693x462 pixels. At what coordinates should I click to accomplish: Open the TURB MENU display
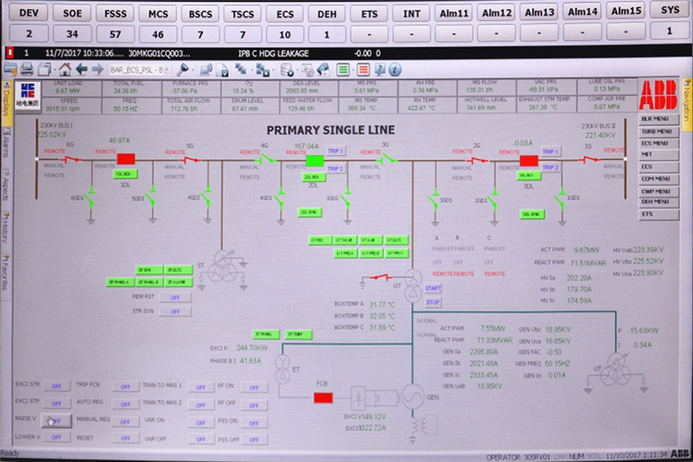point(657,131)
